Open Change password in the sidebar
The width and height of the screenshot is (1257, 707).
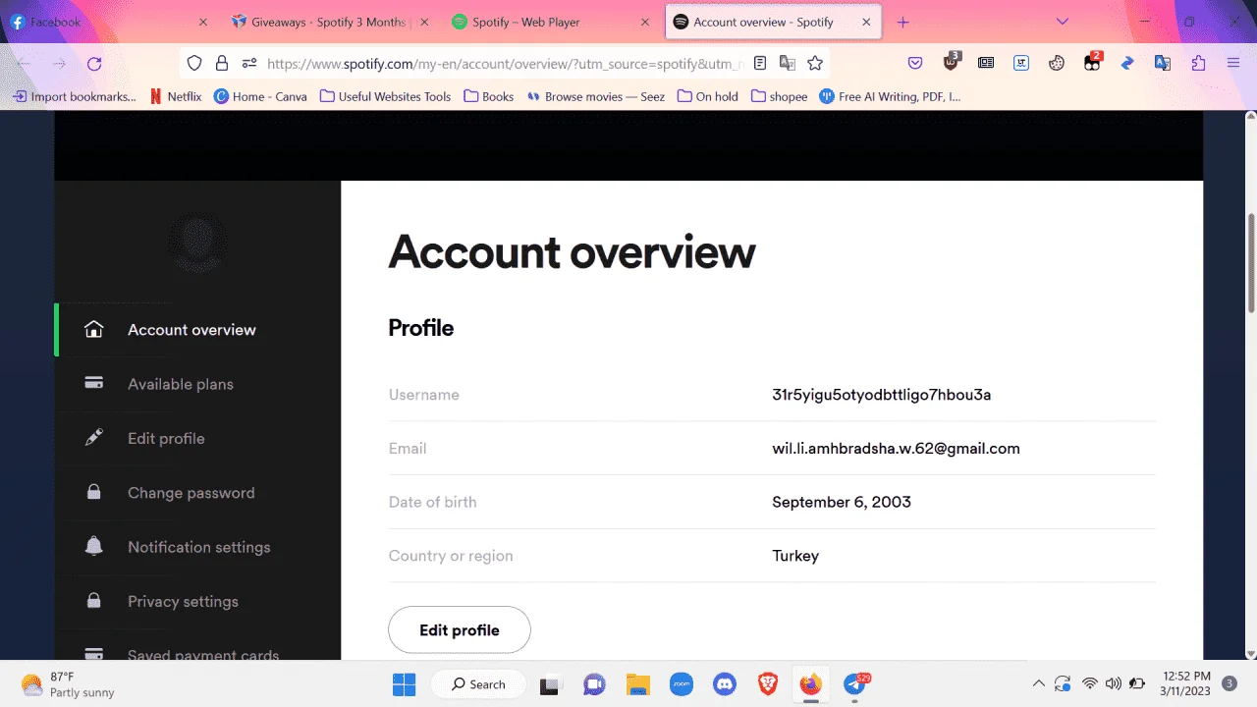[191, 493]
